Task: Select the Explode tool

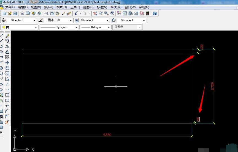Action: pos(7,122)
